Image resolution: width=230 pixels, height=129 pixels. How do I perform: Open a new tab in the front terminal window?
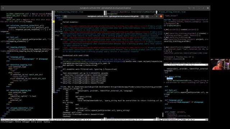point(65,16)
